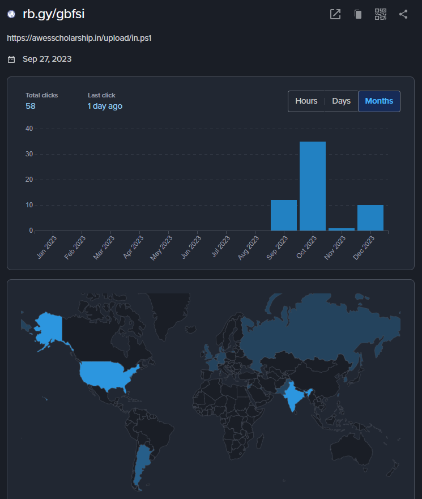422x499 pixels.
Task: Click the total clicks value 58
Action: 31,106
